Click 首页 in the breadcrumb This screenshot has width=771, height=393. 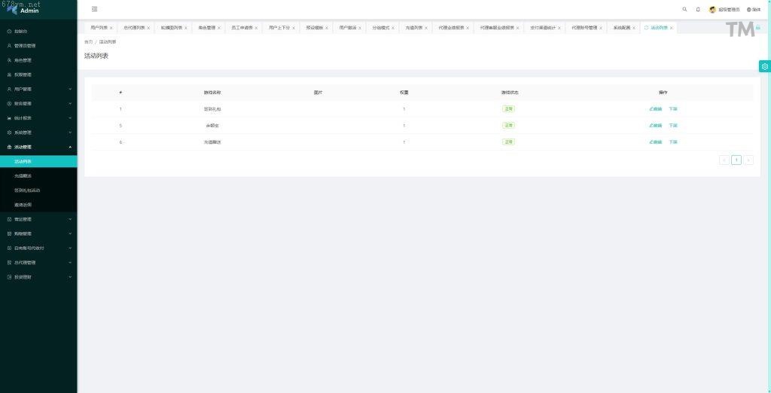point(88,42)
